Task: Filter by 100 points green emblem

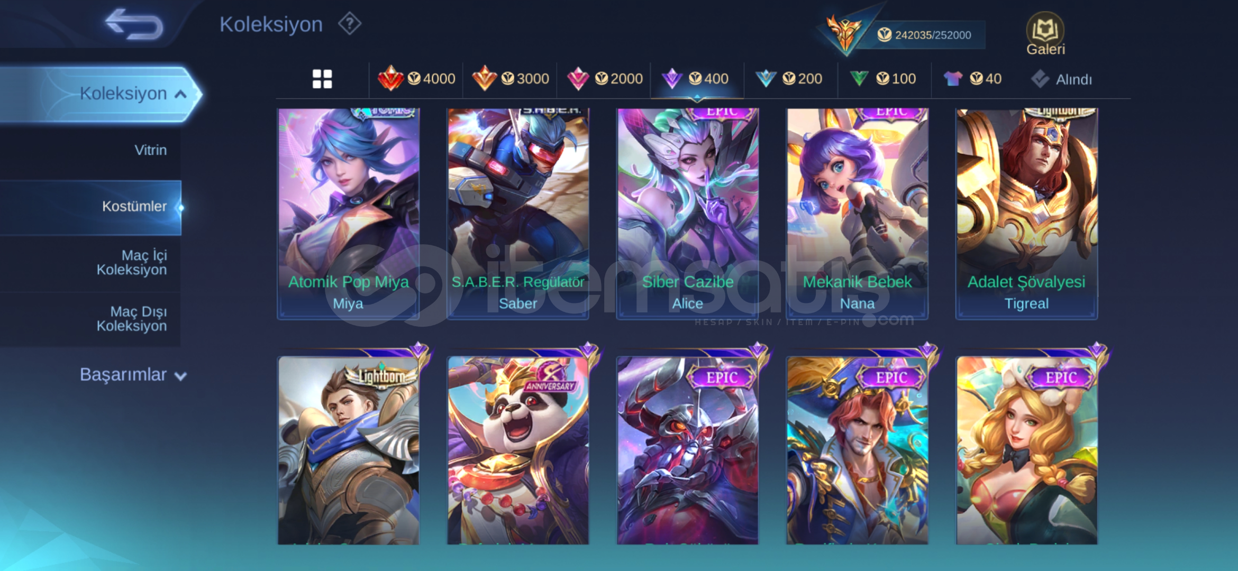Action: click(x=882, y=79)
